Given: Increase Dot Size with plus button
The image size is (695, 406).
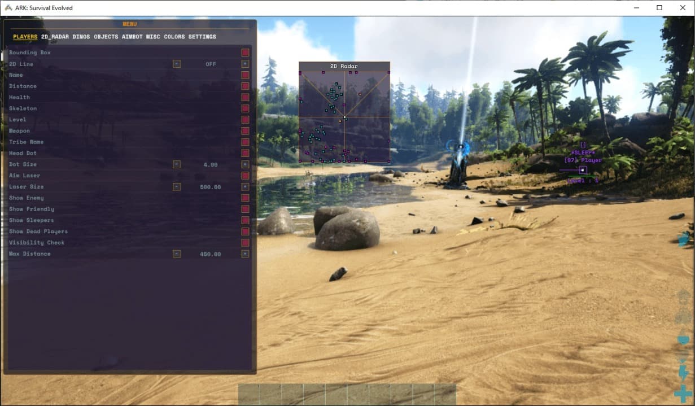Looking at the screenshot, I should (245, 164).
